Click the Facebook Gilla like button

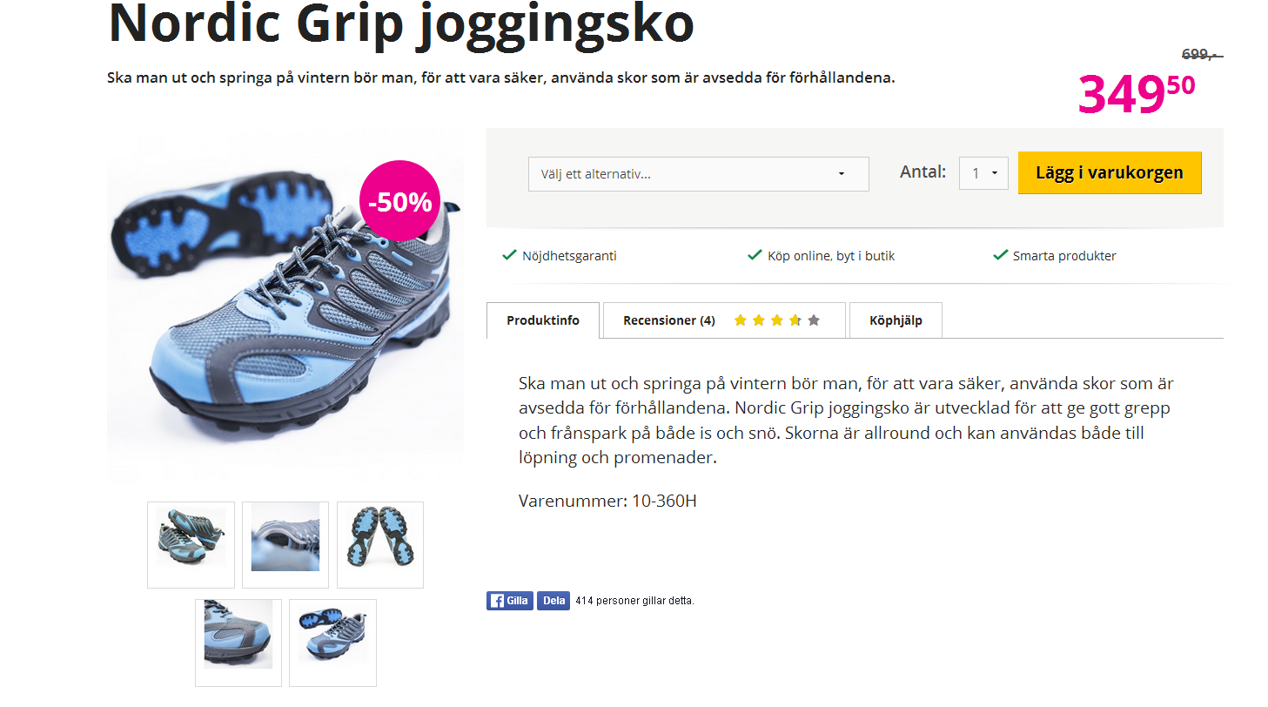pos(510,601)
